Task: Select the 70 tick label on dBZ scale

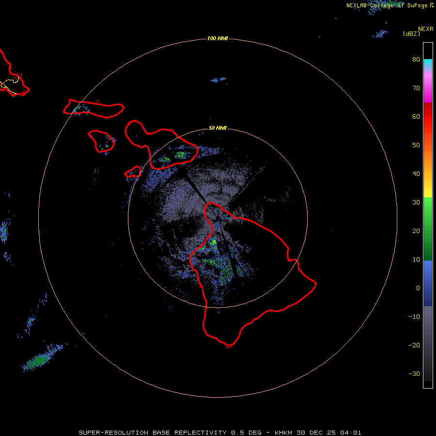Action: (x=416, y=88)
